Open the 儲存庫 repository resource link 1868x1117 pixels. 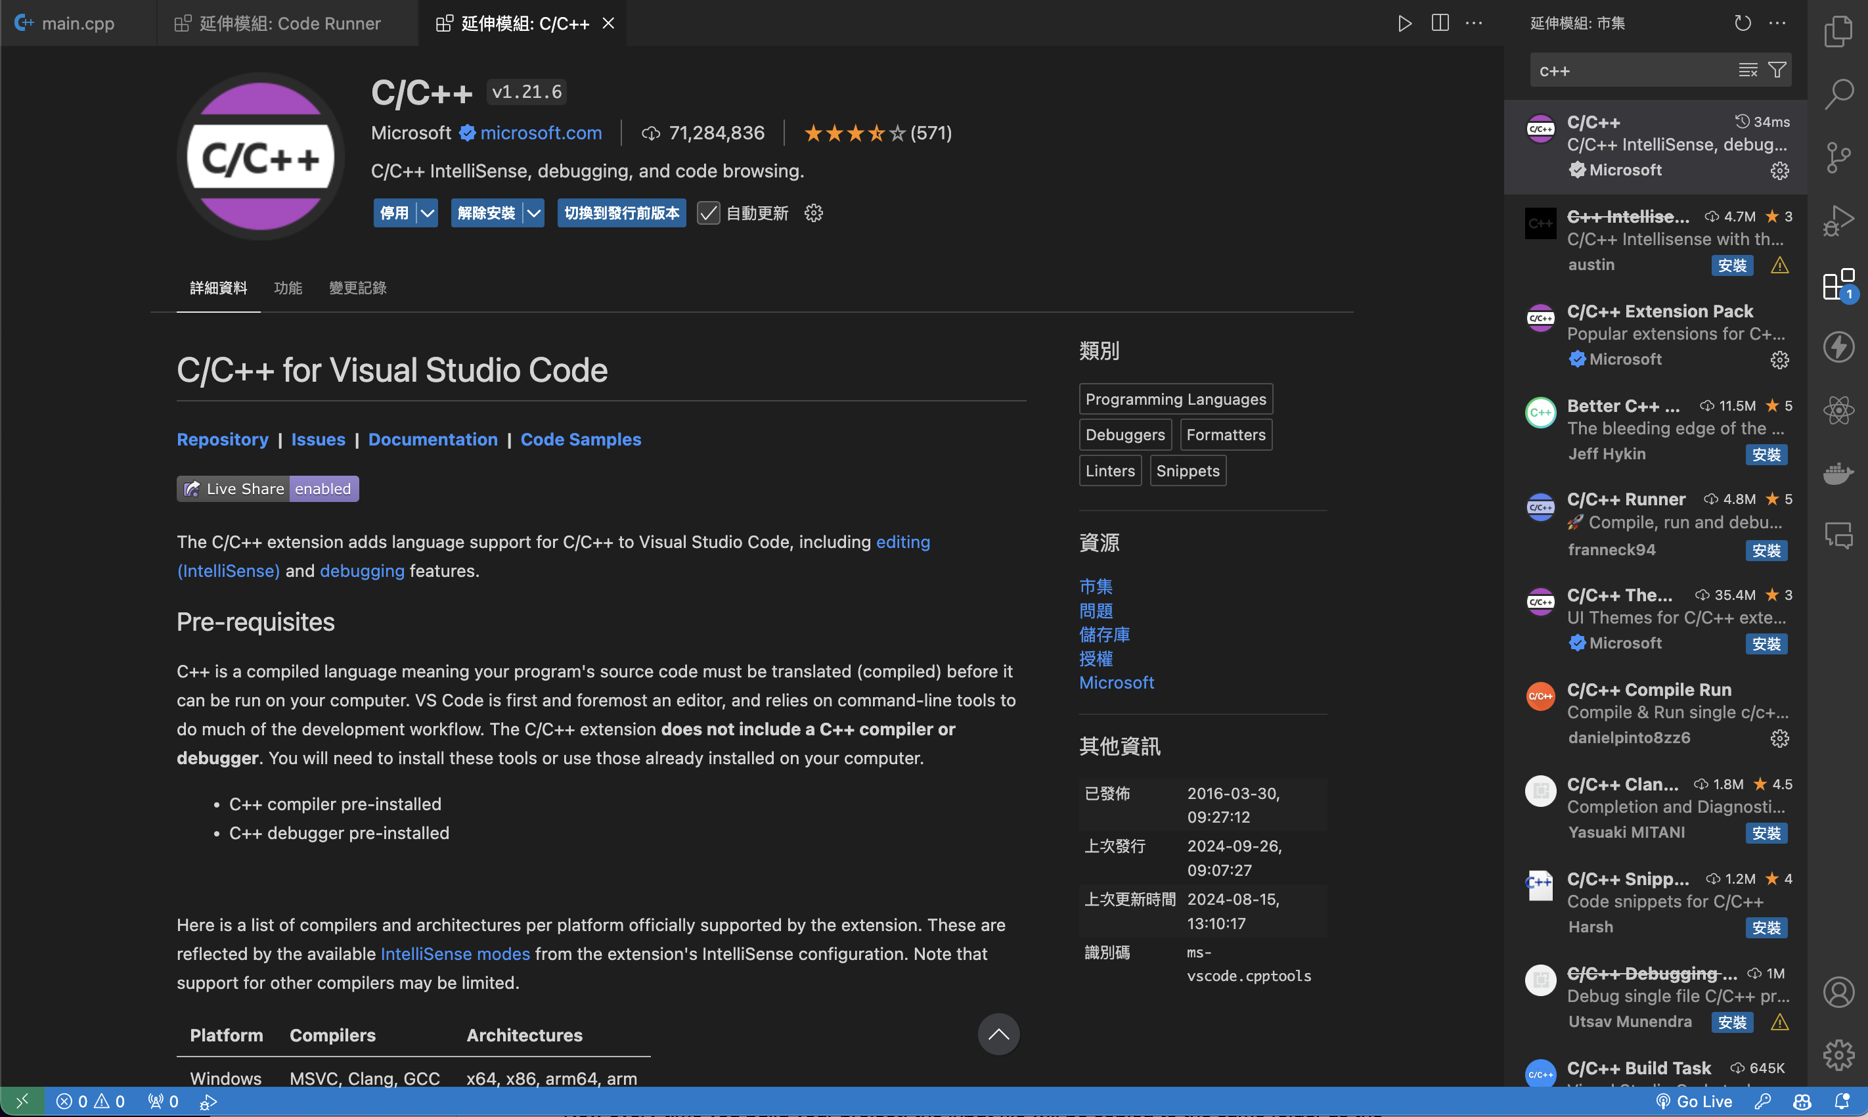tap(1104, 635)
